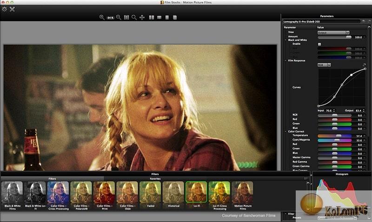This screenshot has height=222, width=372.
Task: Click the Output value stepper arrows
Action: tap(364, 111)
